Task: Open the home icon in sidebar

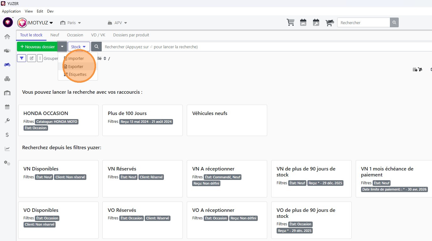Action: click(7, 37)
